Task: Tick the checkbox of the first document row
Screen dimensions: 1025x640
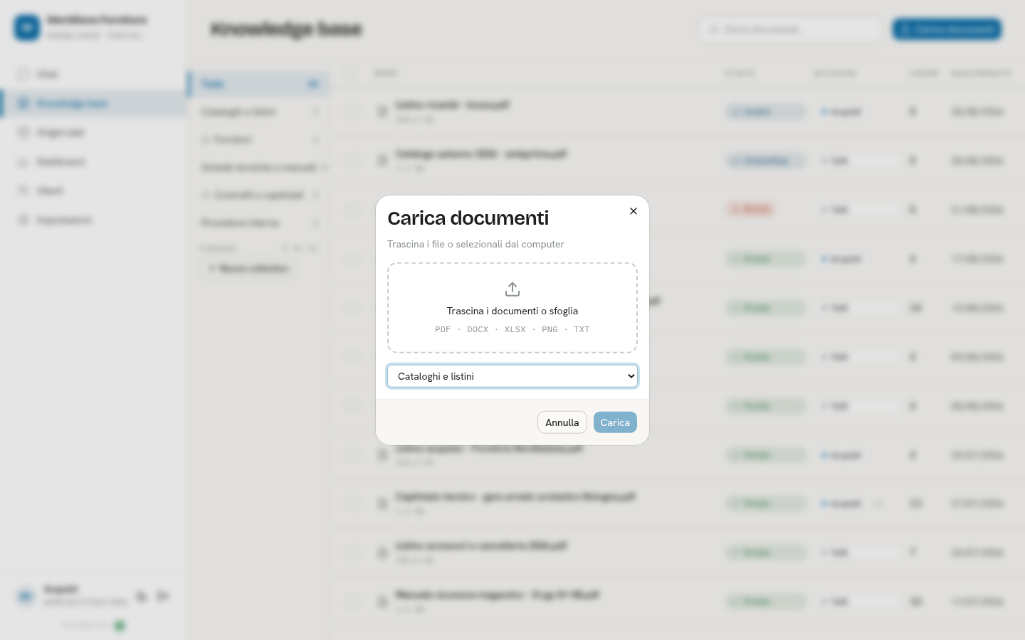Action: (353, 112)
